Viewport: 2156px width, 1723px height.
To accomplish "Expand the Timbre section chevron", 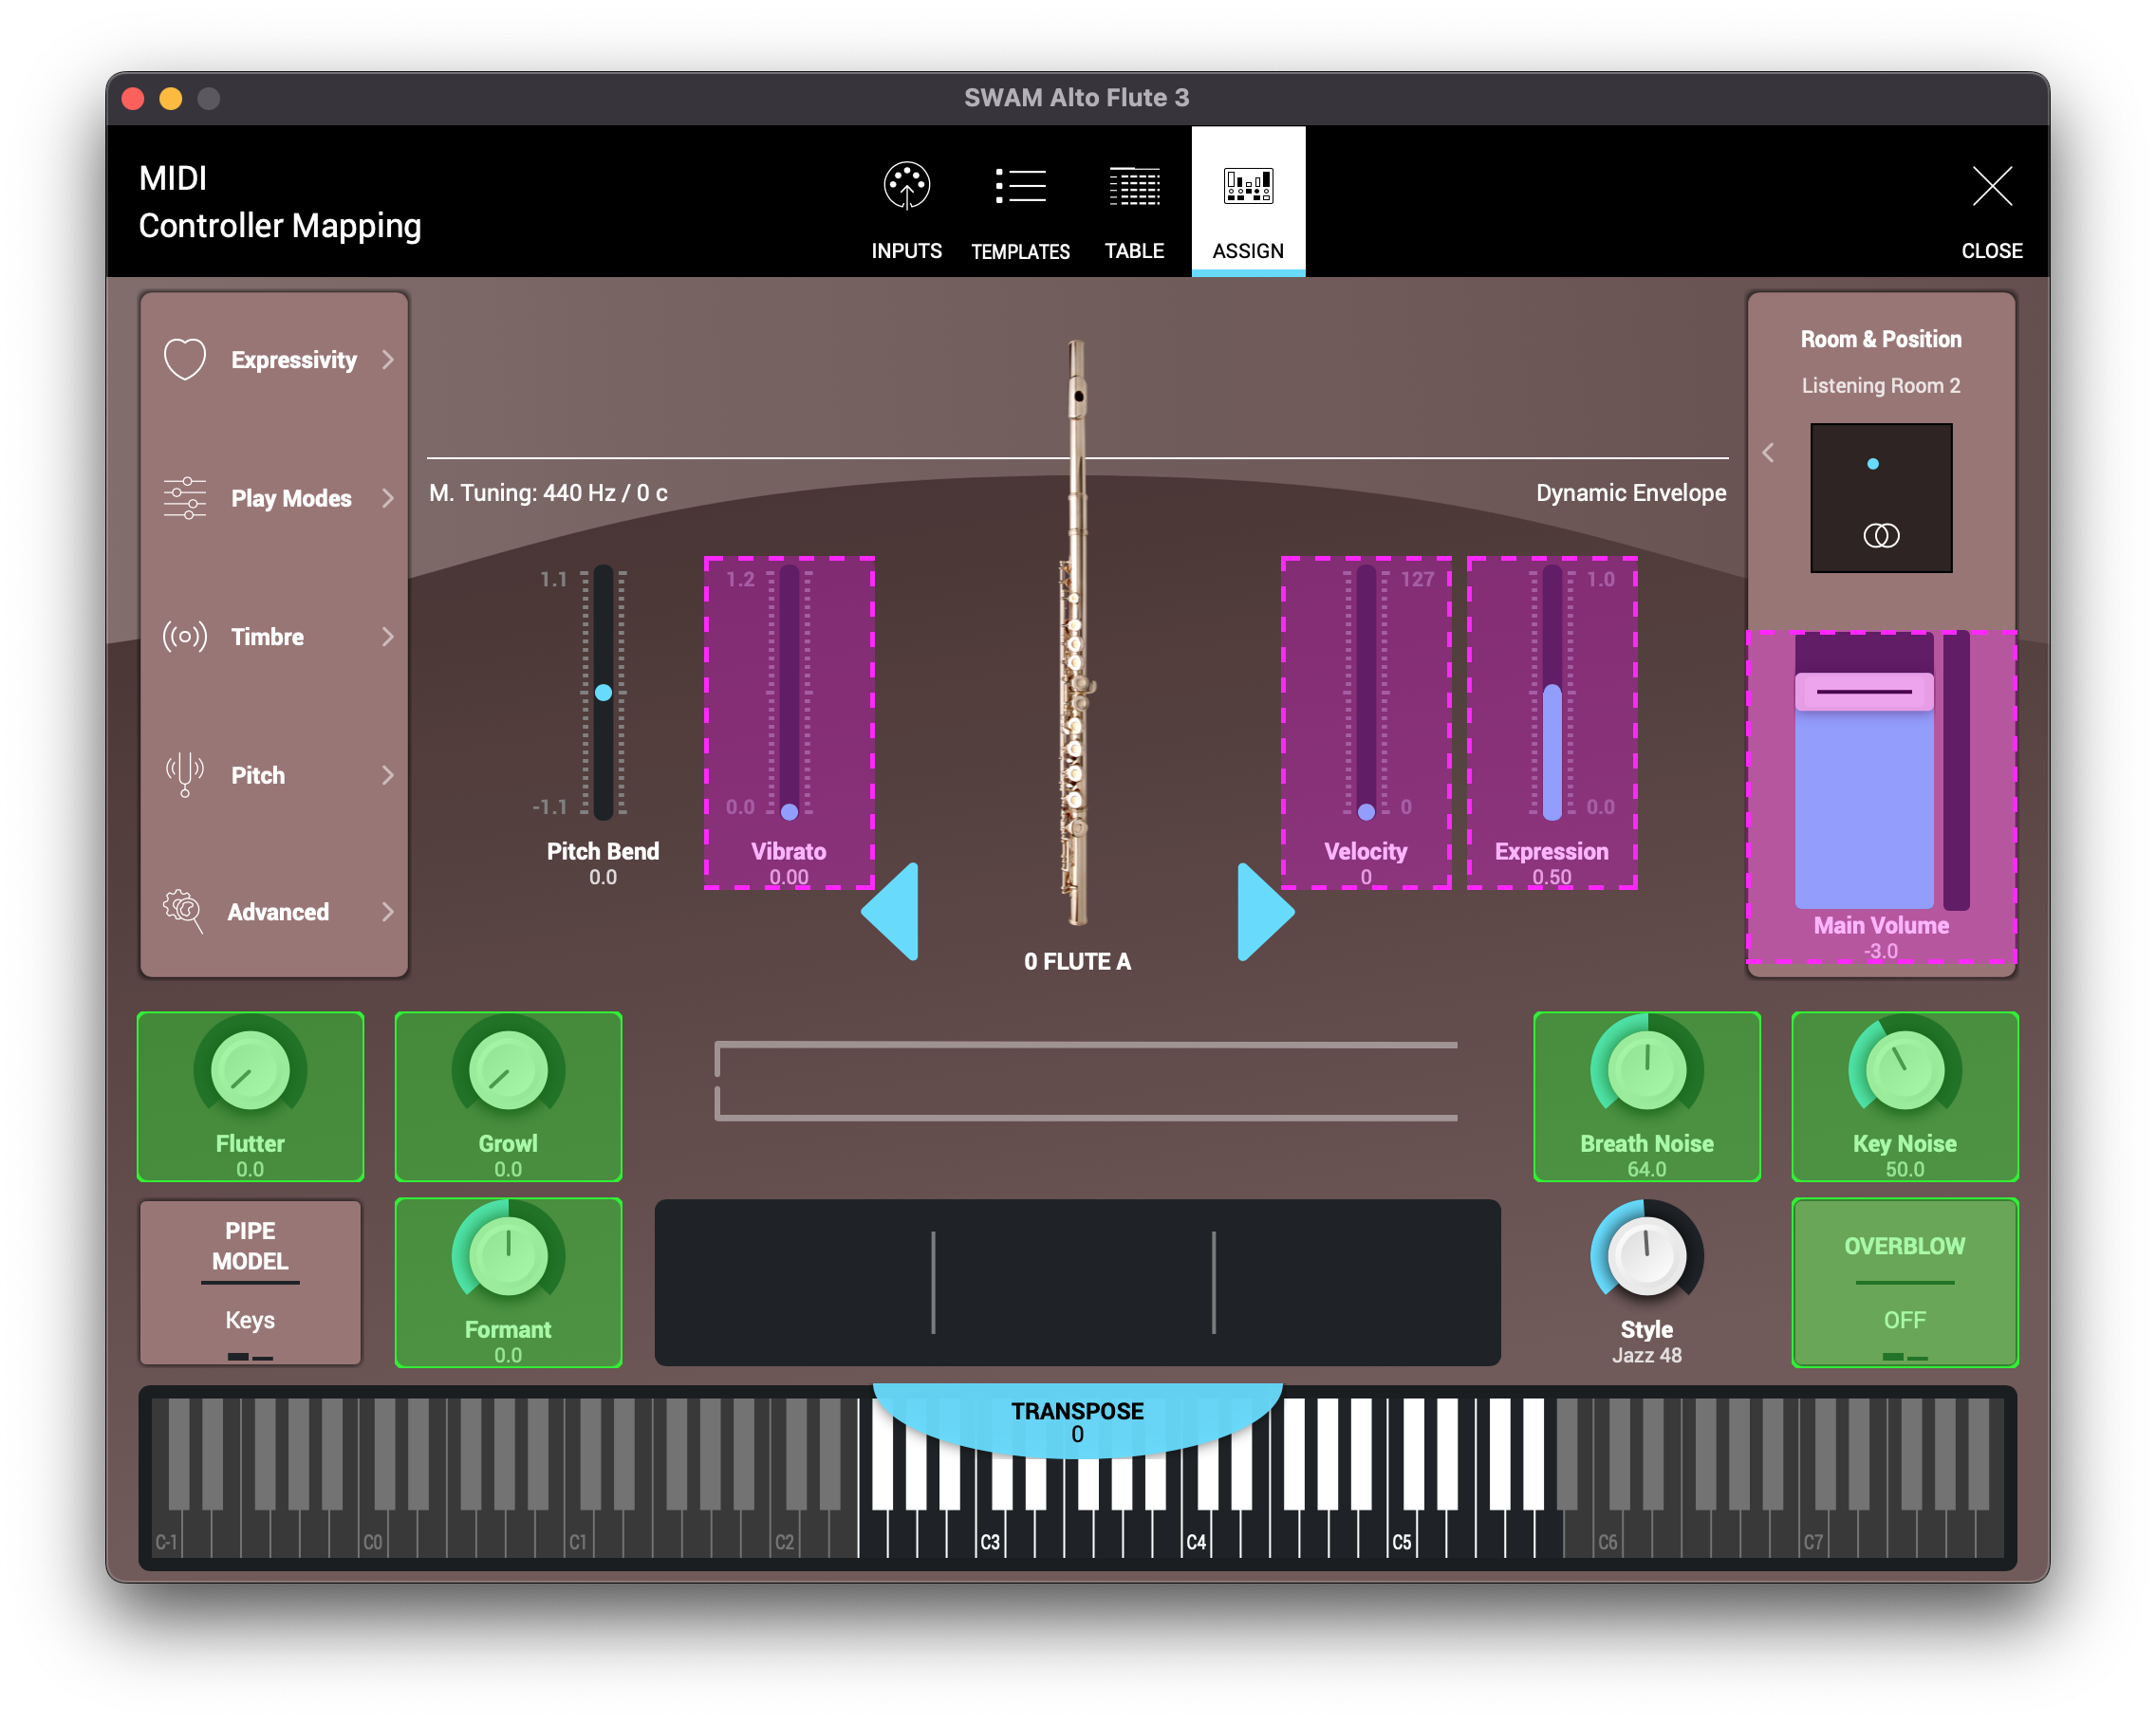I will (388, 636).
